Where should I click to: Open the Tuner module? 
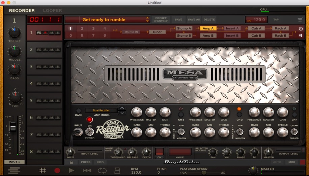(157, 32)
